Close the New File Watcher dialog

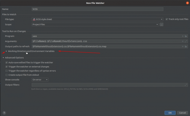[x=187, y=3]
